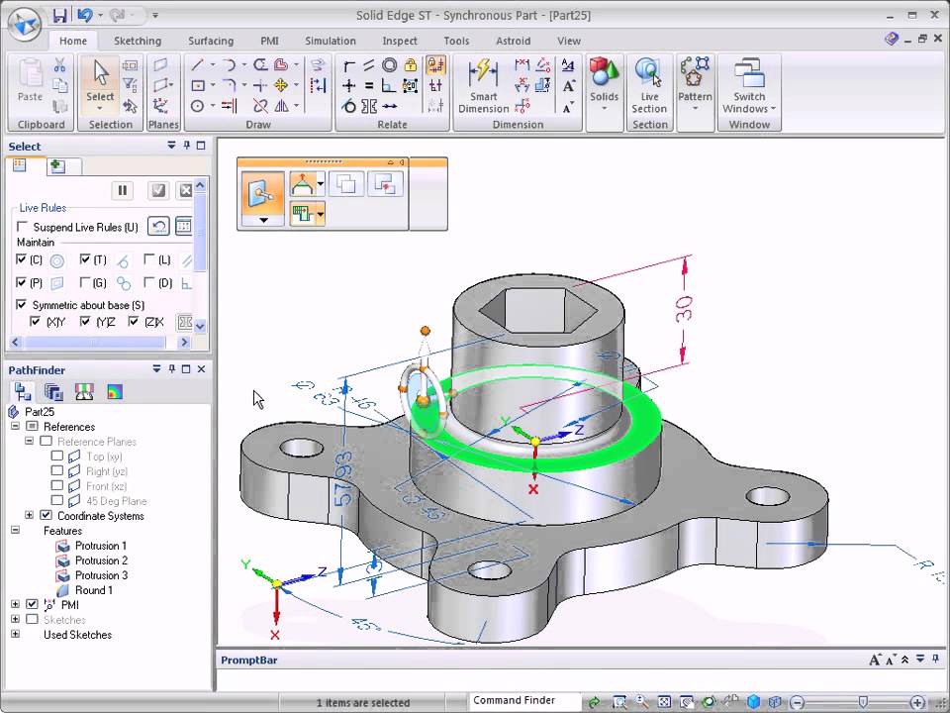The width and height of the screenshot is (950, 713).
Task: Switch to the Surfacing tab
Action: pyautogui.click(x=210, y=41)
